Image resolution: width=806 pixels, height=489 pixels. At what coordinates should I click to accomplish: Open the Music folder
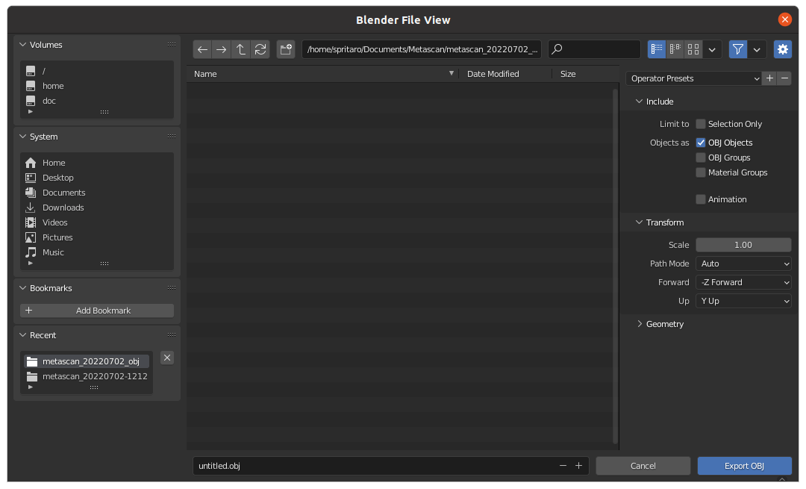click(96, 252)
